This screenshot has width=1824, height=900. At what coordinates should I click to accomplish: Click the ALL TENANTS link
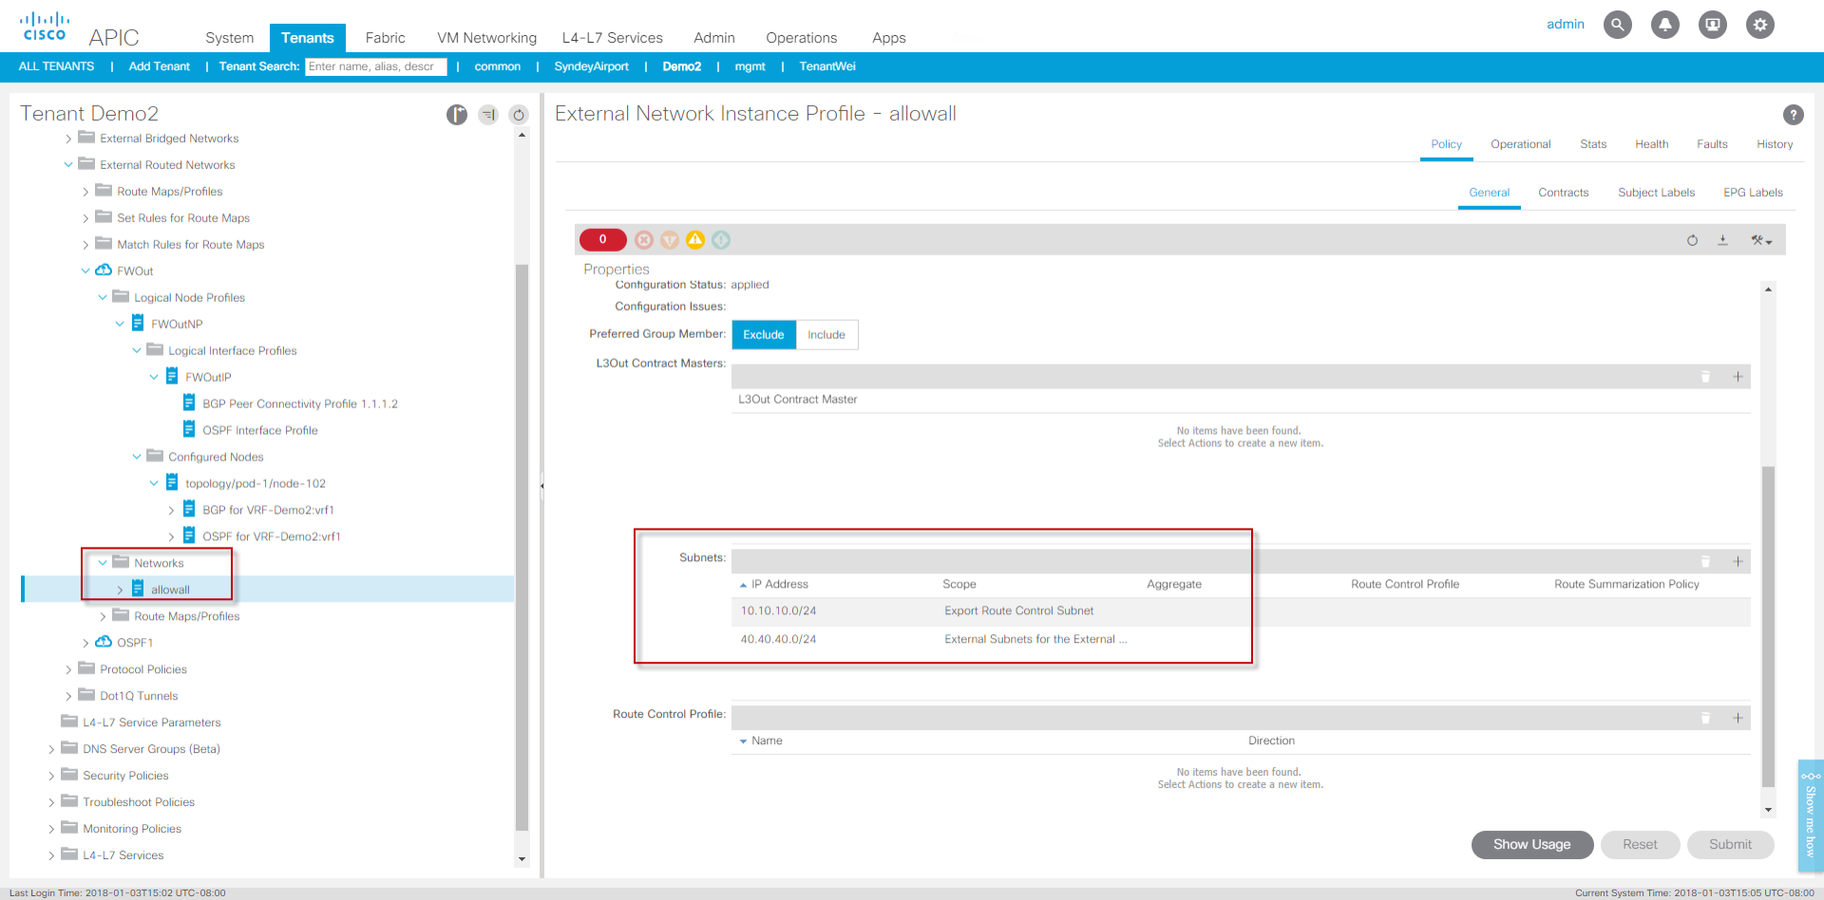click(56, 66)
